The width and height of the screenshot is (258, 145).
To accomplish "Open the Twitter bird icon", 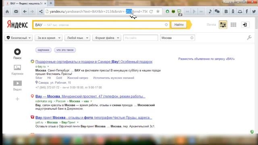I will click(254, 11).
